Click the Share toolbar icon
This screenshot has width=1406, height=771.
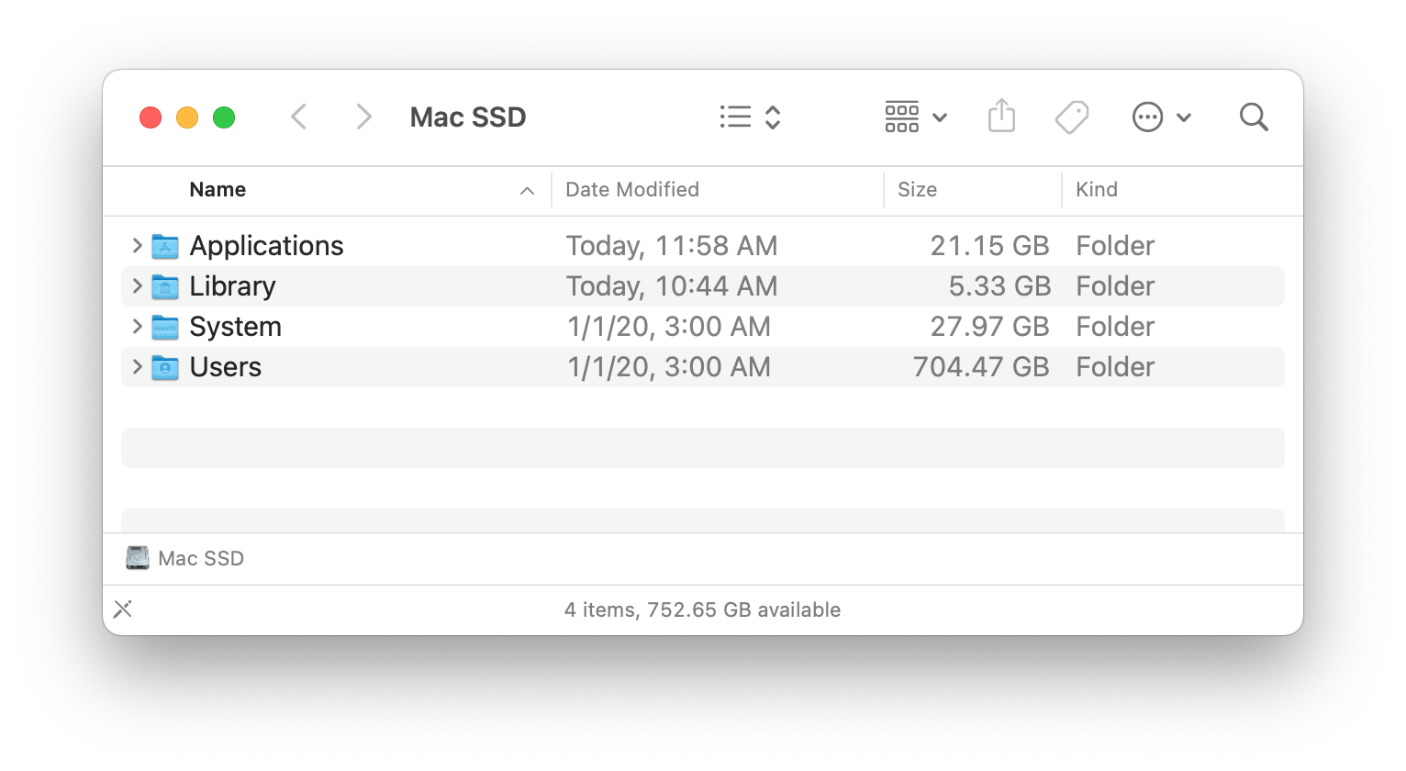tap(1001, 117)
